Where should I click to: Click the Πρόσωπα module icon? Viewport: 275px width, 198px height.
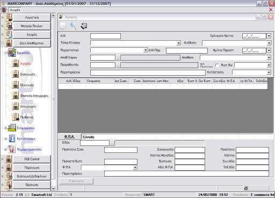tap(9, 185)
